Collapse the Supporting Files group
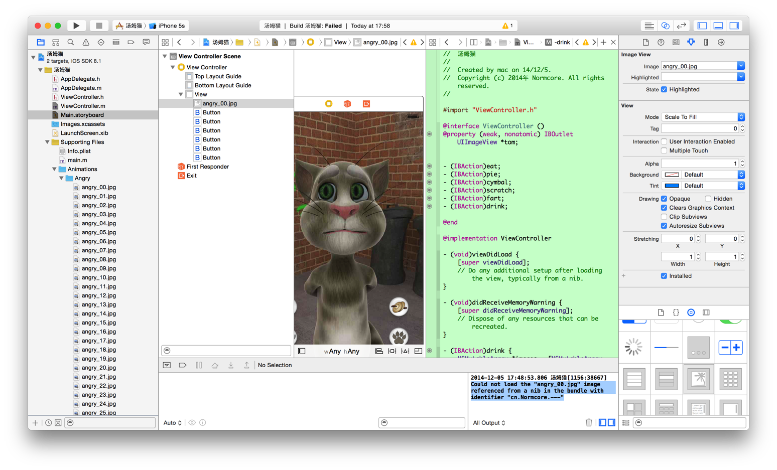This screenshot has height=470, width=777. pyautogui.click(x=48, y=142)
